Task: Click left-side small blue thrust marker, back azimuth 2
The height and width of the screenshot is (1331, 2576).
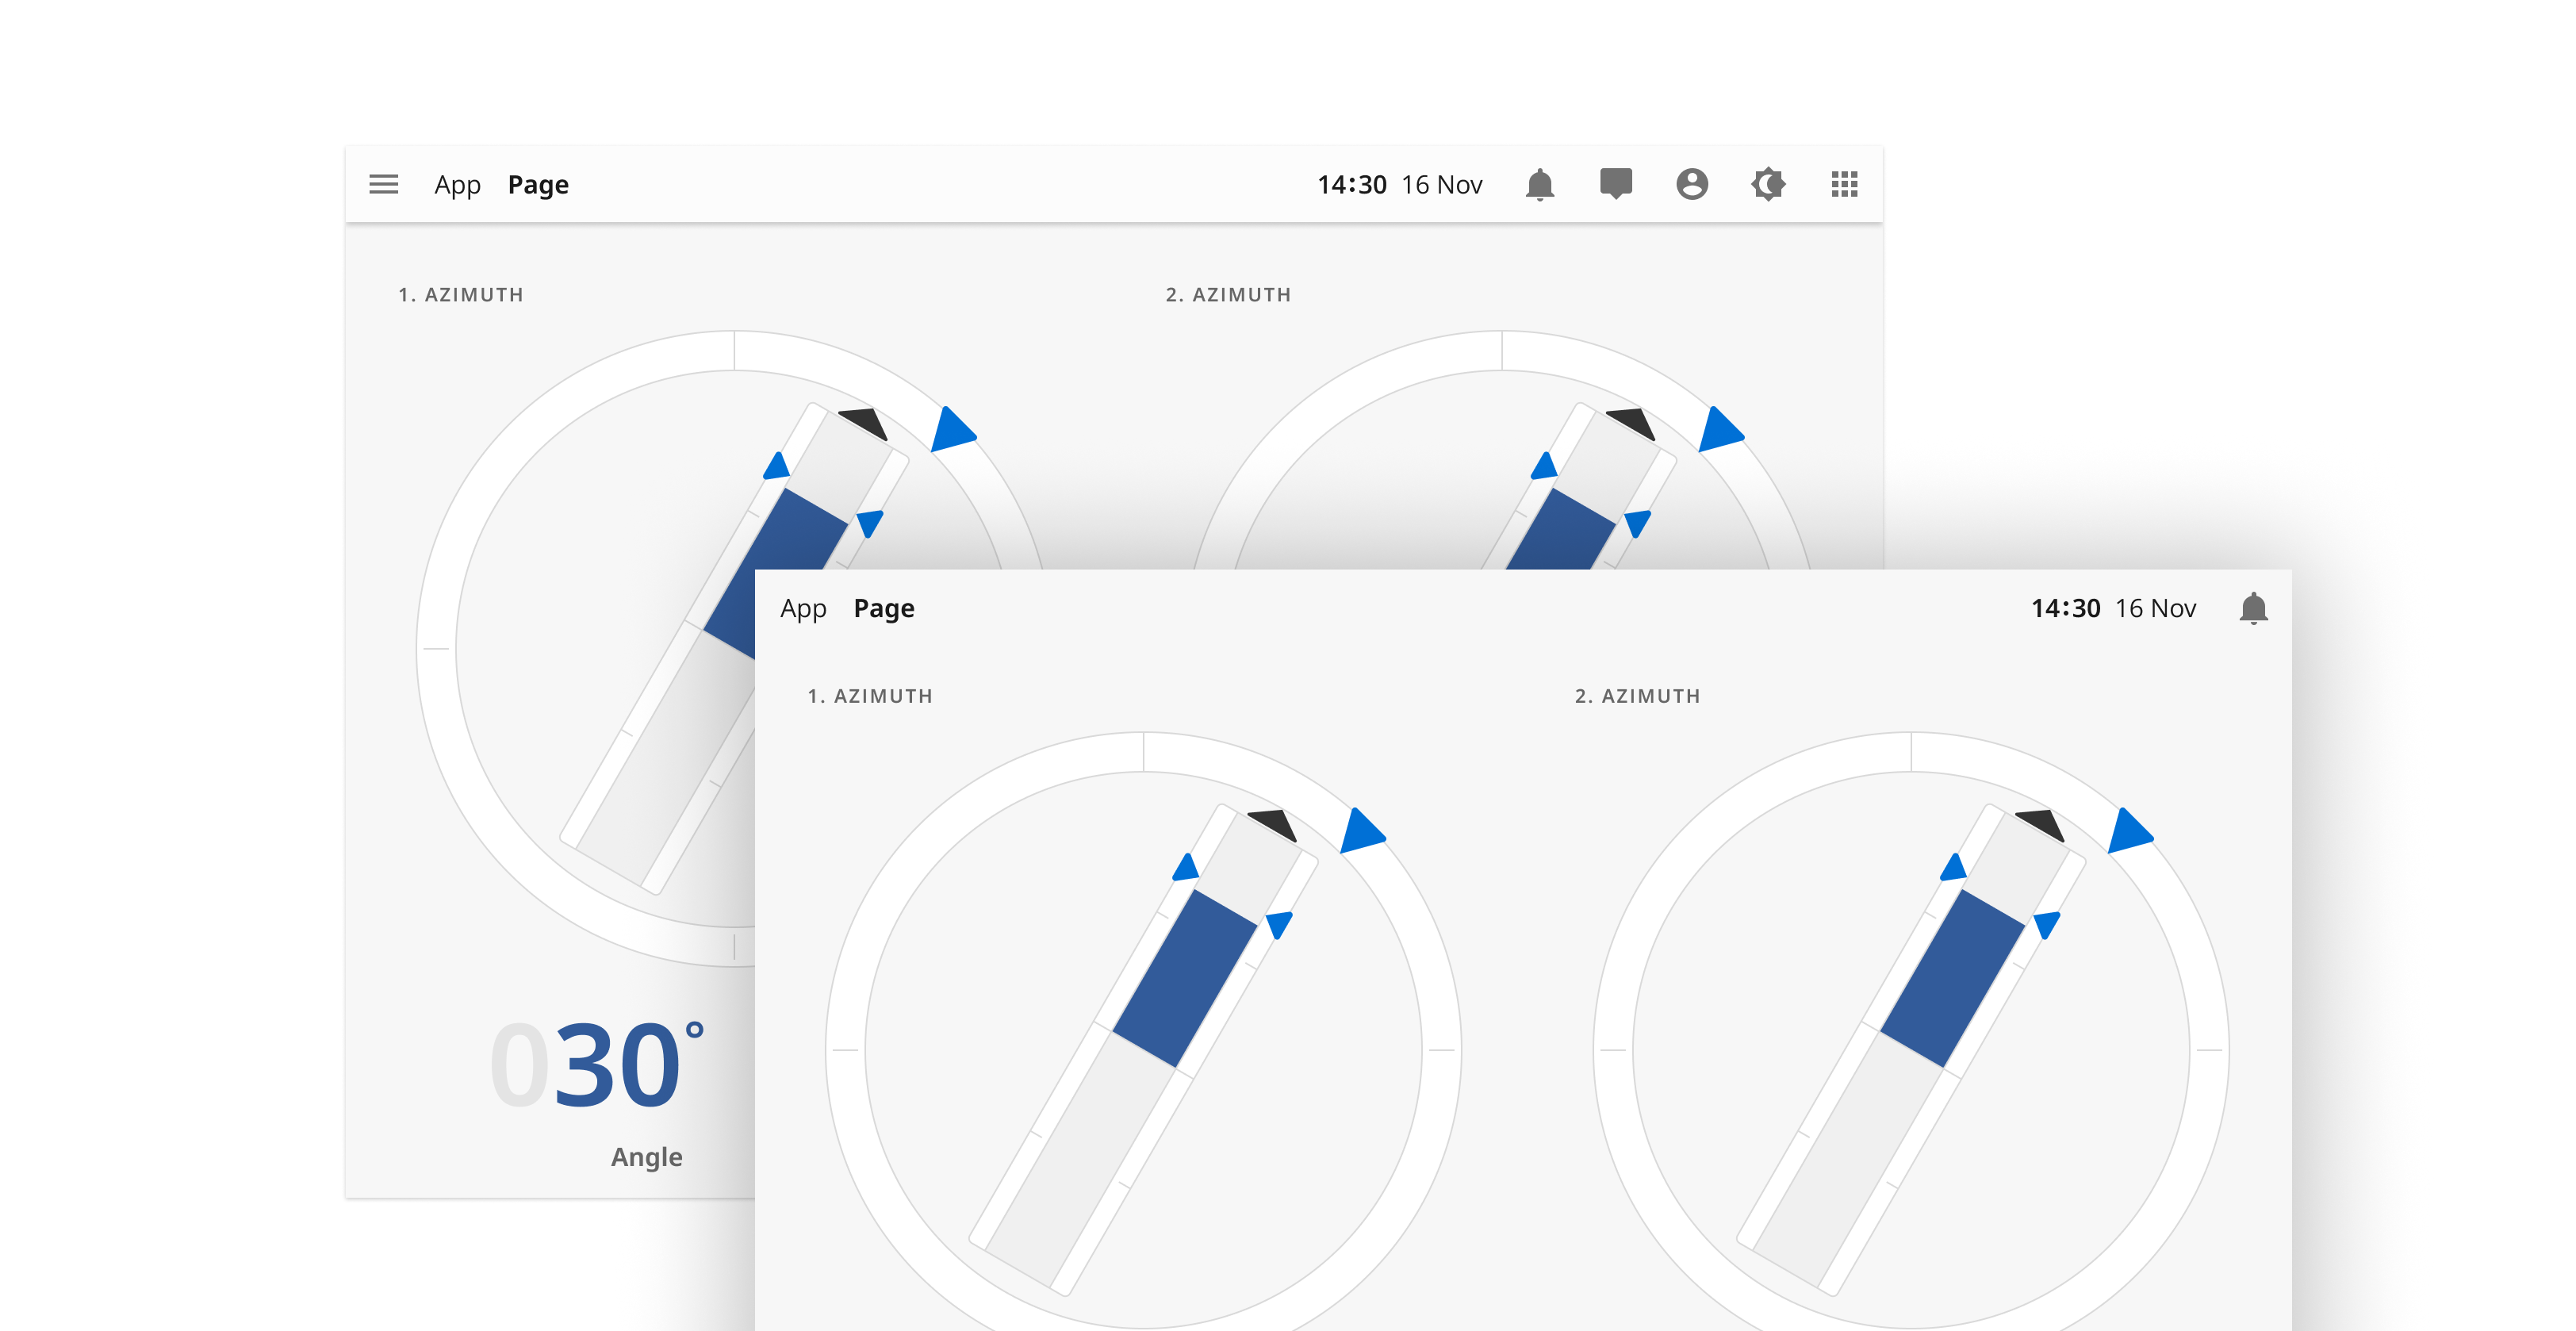Action: (1545, 466)
